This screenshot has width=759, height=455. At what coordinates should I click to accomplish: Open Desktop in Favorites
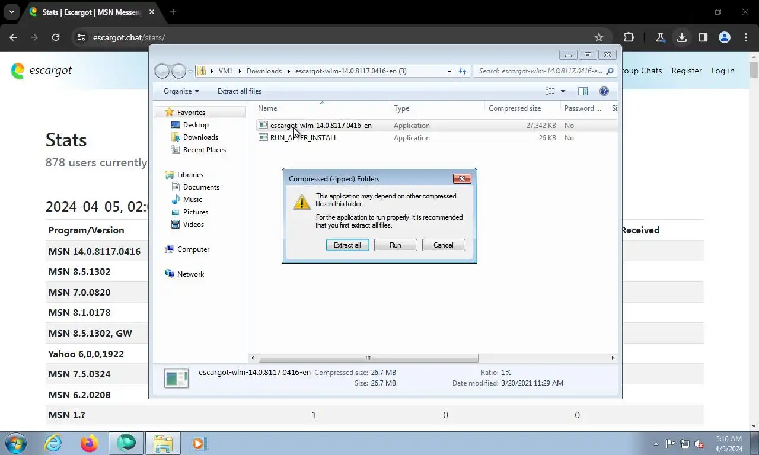click(196, 125)
